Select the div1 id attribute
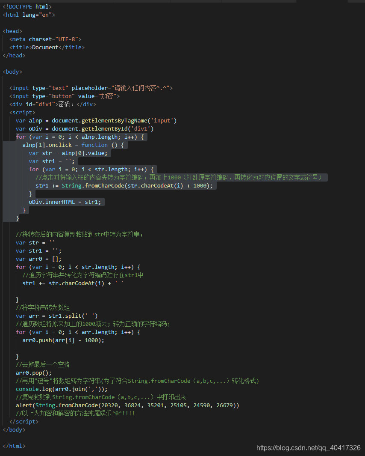The image size is (365, 456). point(39,104)
